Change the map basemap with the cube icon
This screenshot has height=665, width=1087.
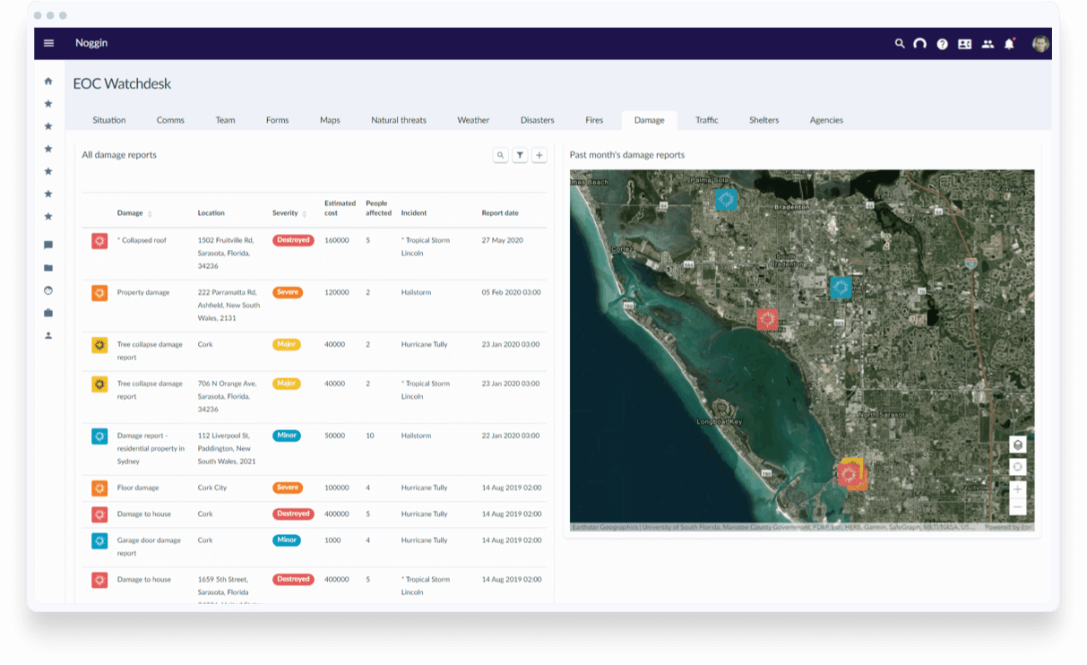coord(1017,444)
